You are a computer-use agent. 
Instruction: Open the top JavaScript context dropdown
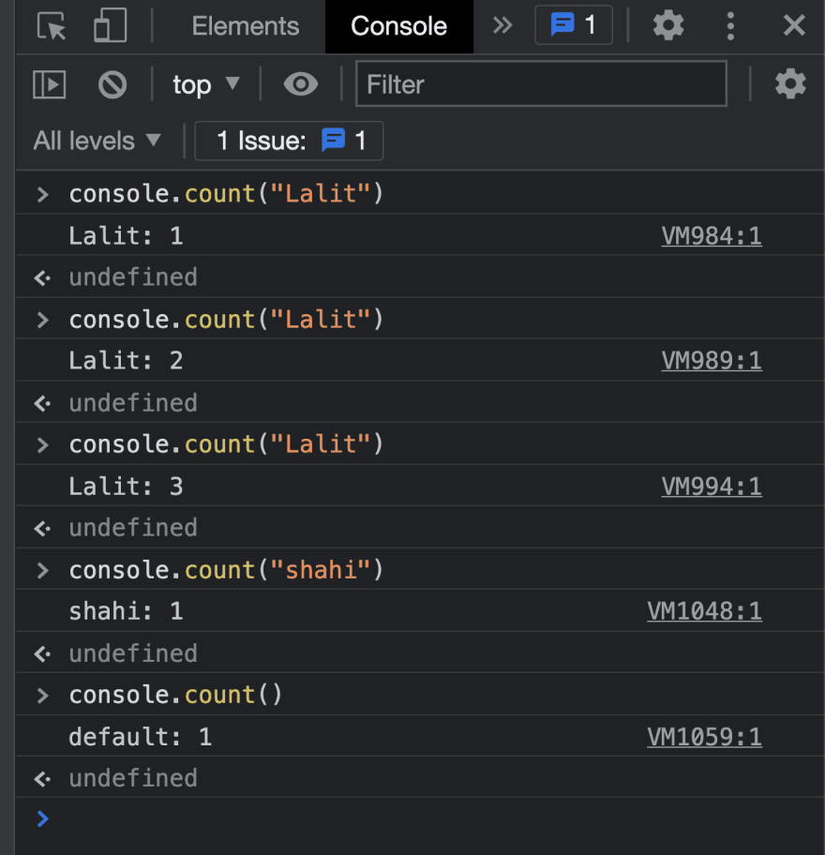tap(206, 84)
